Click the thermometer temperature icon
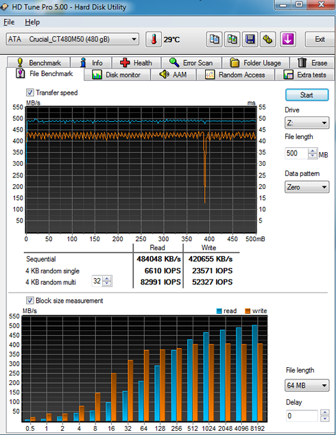The height and width of the screenshot is (435, 336). coord(154,40)
